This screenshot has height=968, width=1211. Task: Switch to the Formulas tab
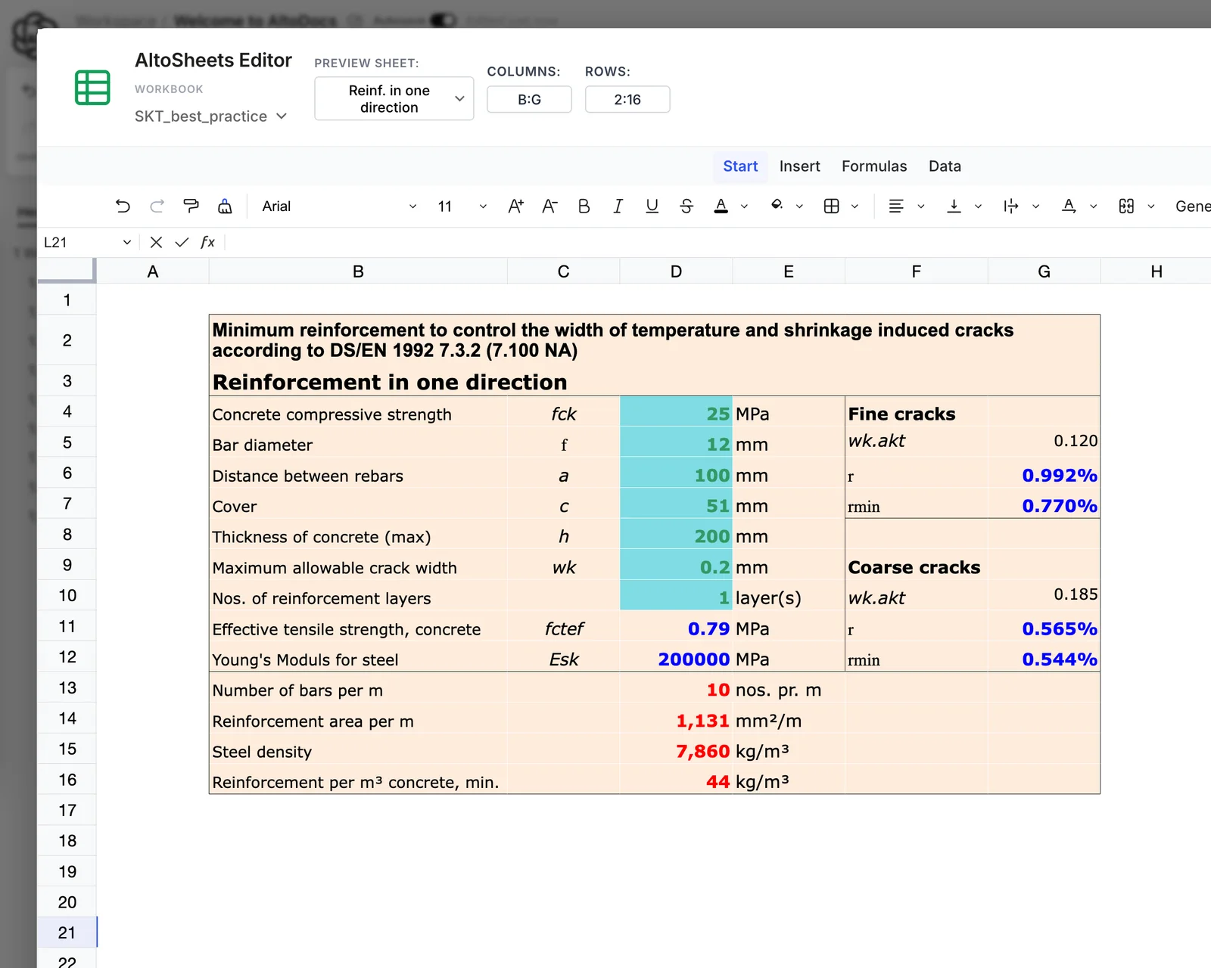[874, 166]
